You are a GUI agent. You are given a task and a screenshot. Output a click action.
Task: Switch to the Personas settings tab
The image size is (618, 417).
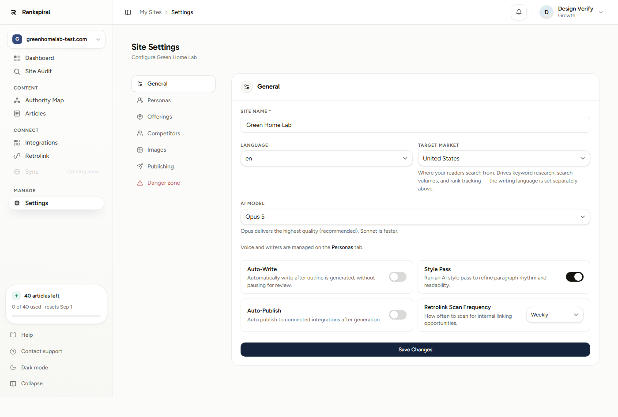(x=173, y=101)
